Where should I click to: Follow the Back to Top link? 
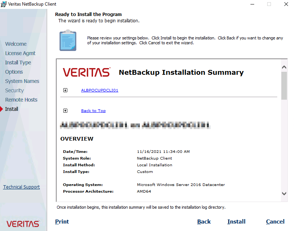click(x=93, y=110)
